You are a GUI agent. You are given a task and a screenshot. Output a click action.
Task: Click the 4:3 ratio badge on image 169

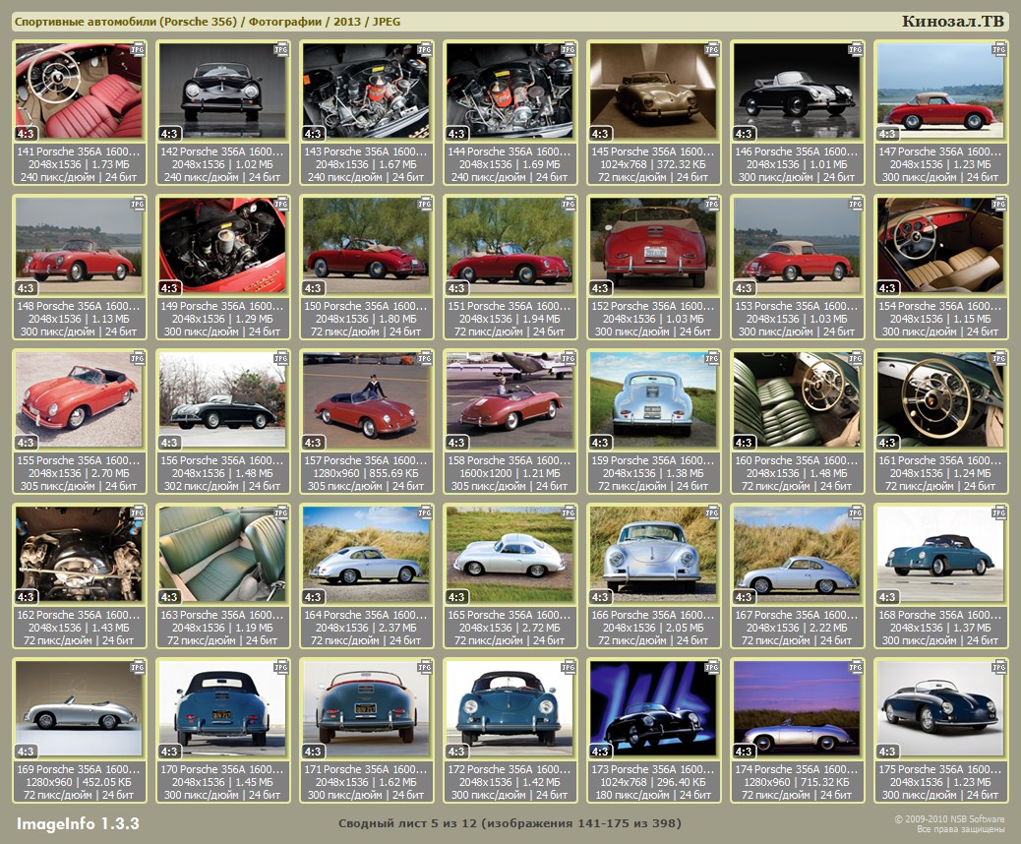26,752
